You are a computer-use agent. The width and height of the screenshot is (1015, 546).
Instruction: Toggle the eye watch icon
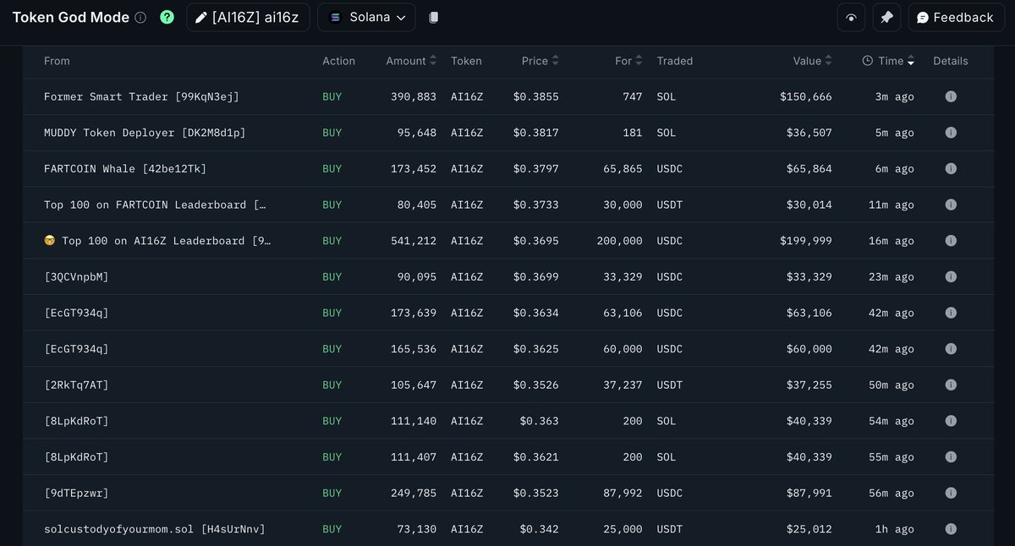[851, 18]
